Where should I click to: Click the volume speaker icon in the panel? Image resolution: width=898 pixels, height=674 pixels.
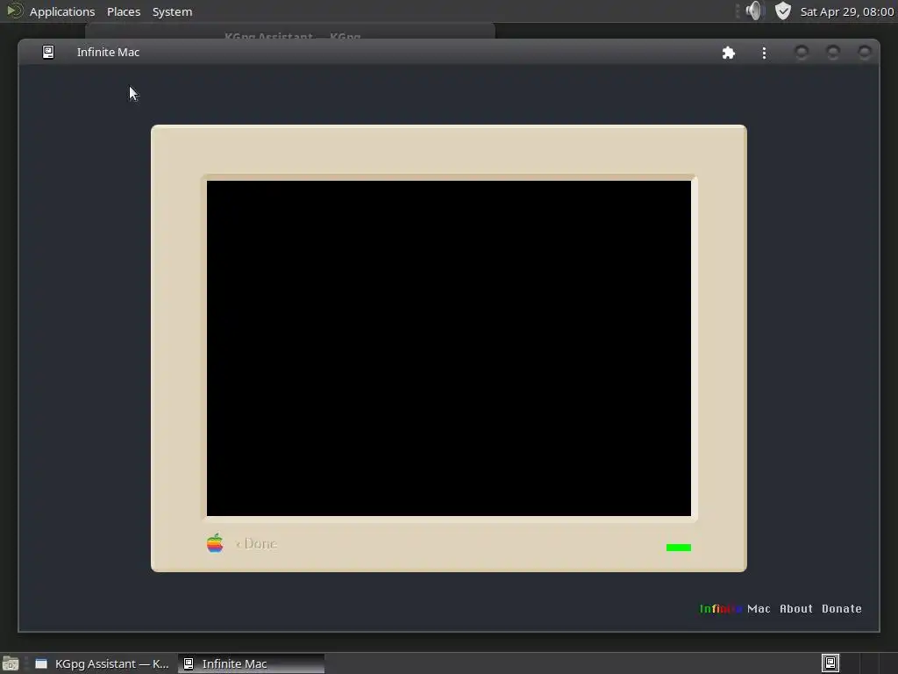point(755,11)
